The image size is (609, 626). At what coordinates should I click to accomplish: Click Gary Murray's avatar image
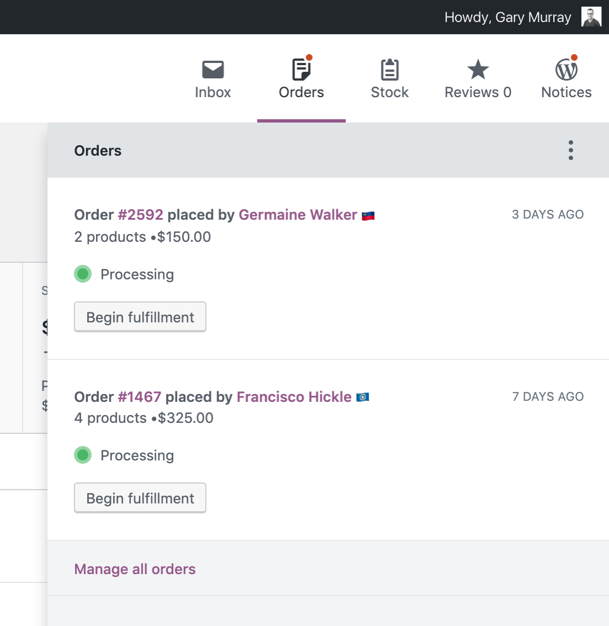591,17
